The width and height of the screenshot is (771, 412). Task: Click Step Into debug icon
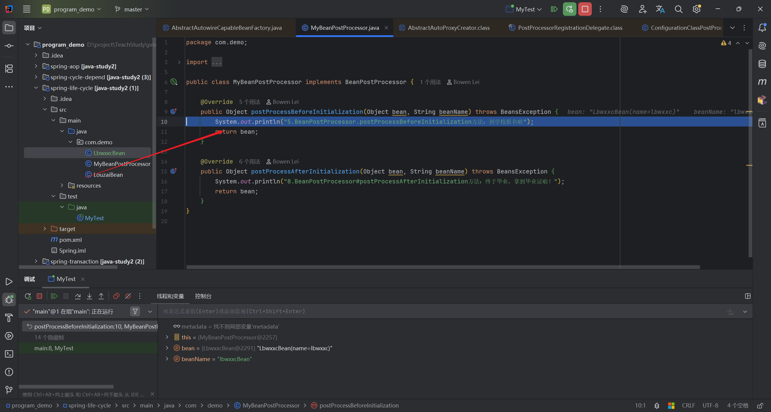point(89,296)
